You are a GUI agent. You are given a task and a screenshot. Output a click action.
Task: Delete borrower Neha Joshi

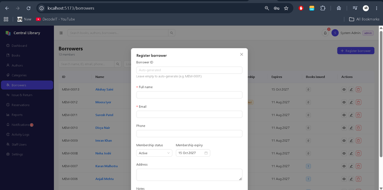(358, 153)
